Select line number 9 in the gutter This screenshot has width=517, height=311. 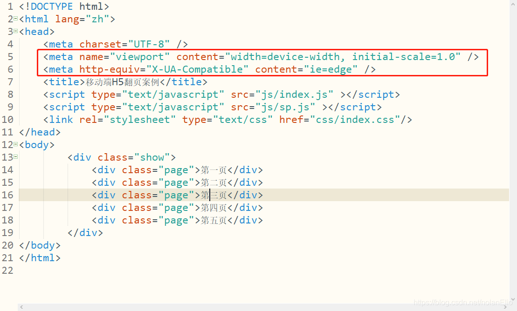point(10,107)
